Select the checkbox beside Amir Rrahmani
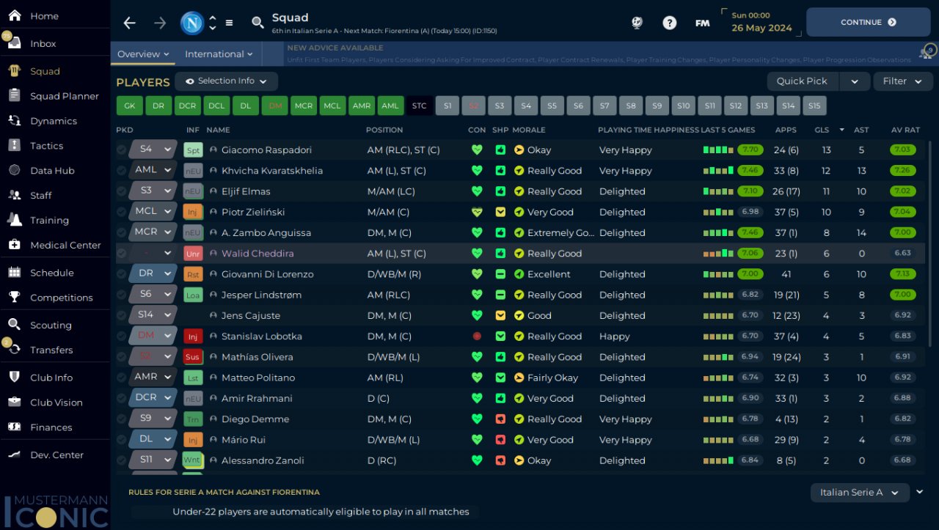Screen dimensions: 939x530 [122, 398]
